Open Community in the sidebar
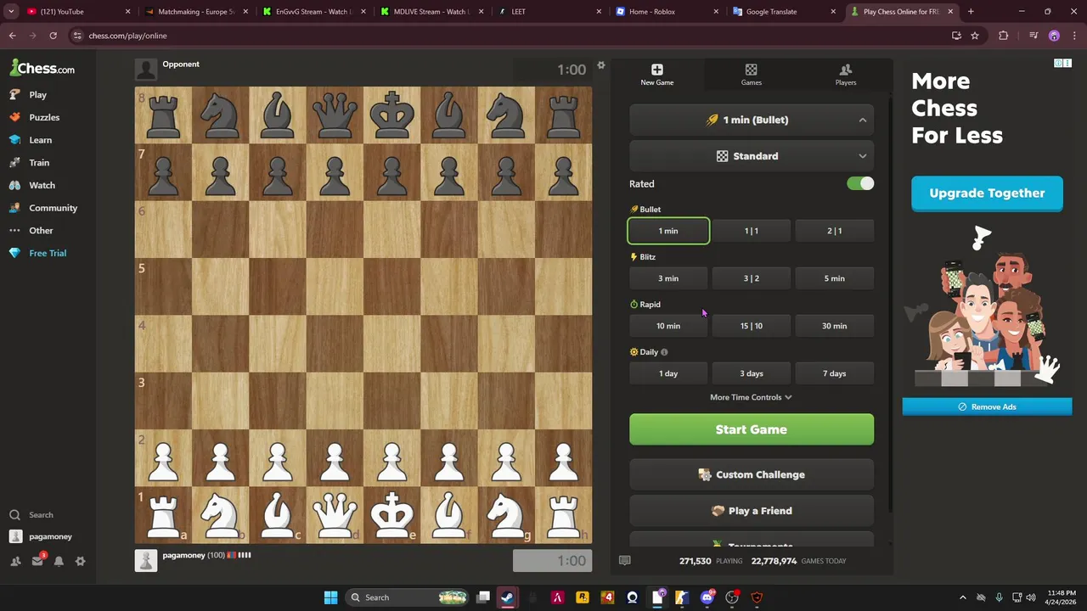 tap(43, 208)
